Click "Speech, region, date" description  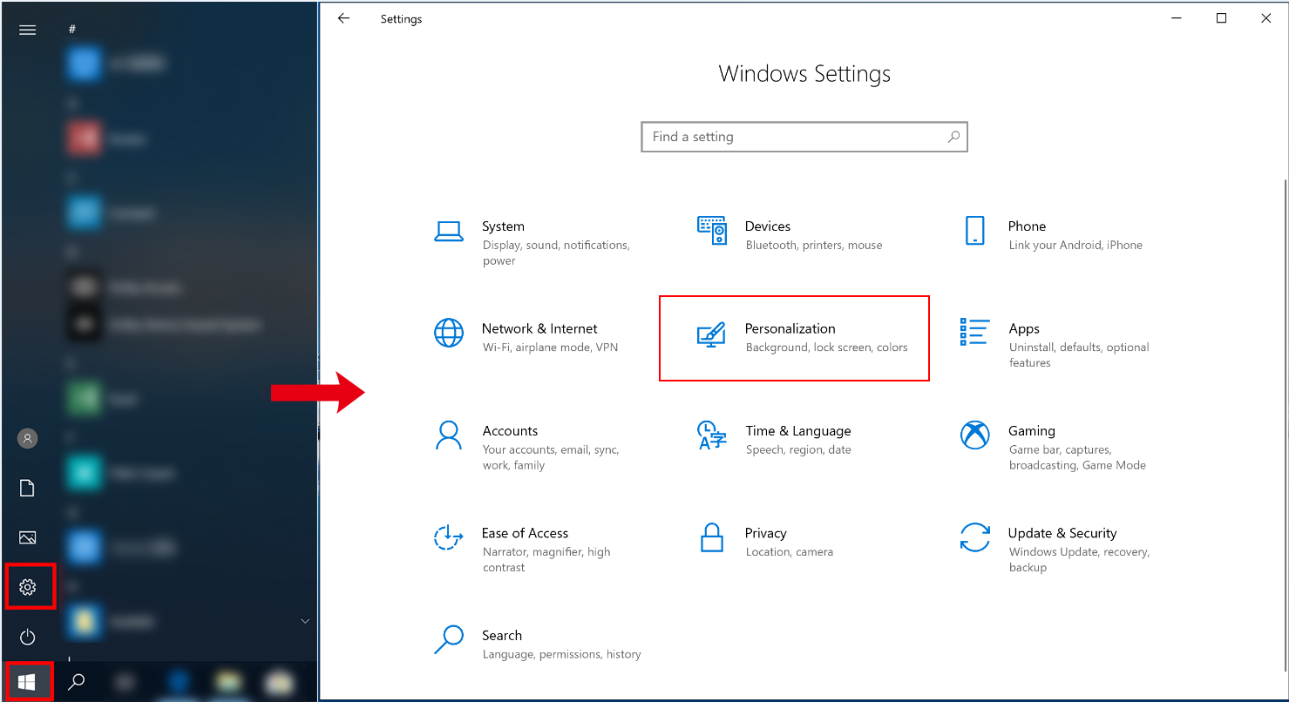[x=798, y=450]
